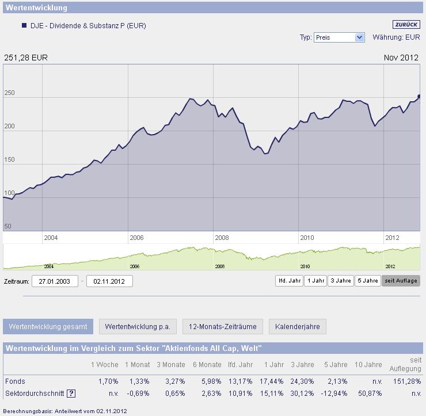The height and width of the screenshot is (416, 426).
Task: Click the Fonds value 151,28%
Action: coord(407,381)
